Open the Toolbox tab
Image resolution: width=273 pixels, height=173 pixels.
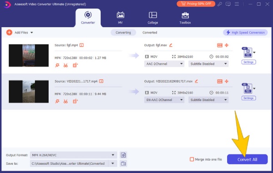click(x=185, y=18)
